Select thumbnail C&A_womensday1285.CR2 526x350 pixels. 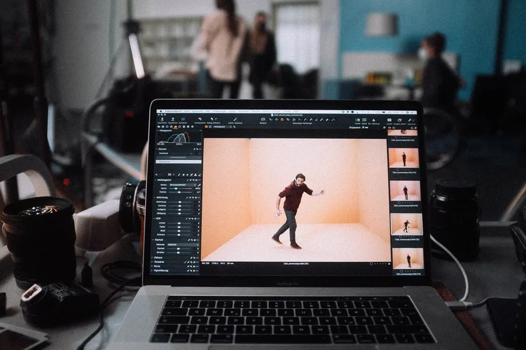(x=409, y=258)
